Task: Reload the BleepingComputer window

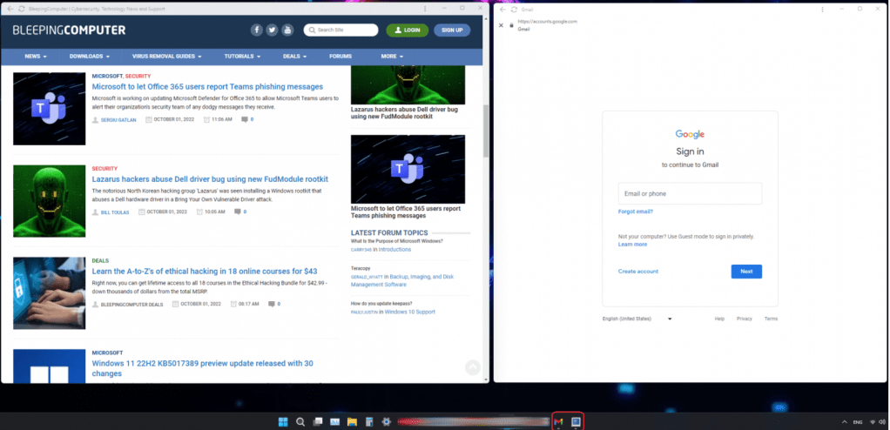Action: 21,9
